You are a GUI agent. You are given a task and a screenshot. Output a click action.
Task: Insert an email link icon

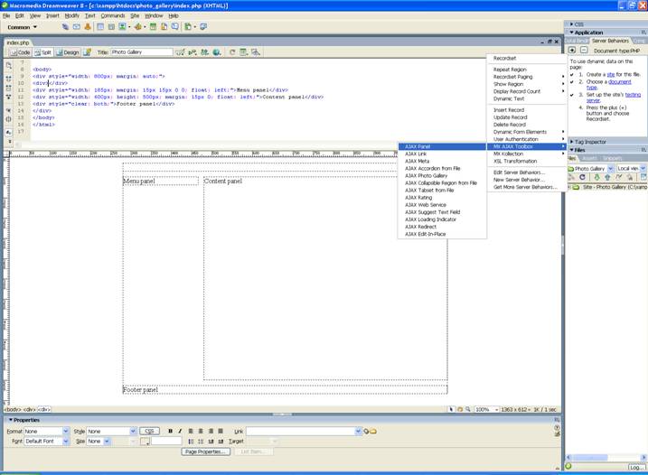click(77, 27)
